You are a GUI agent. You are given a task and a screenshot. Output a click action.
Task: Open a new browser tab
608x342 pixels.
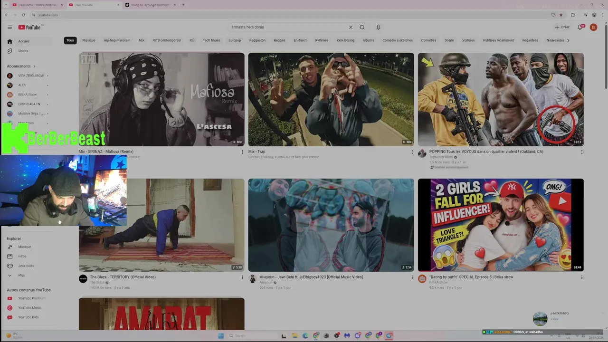183,5
